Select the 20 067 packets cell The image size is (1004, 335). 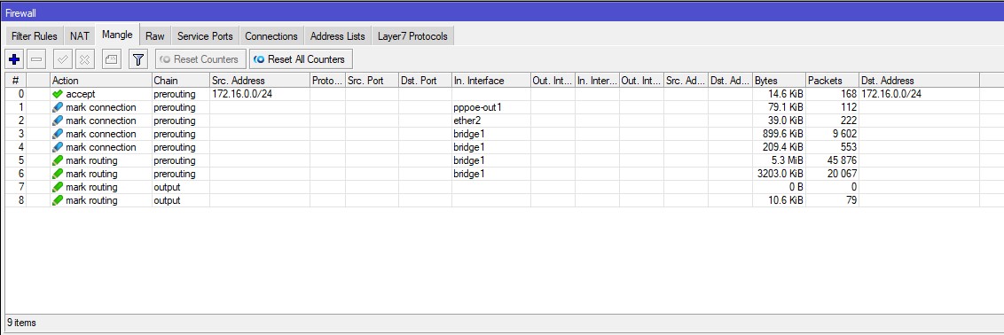832,174
